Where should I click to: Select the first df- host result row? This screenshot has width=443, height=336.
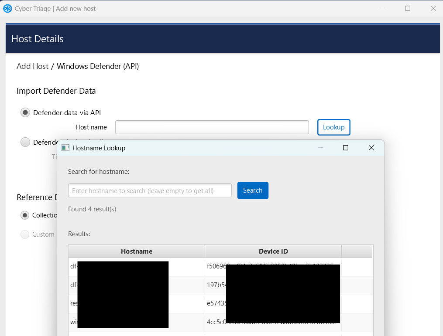tap(136, 266)
